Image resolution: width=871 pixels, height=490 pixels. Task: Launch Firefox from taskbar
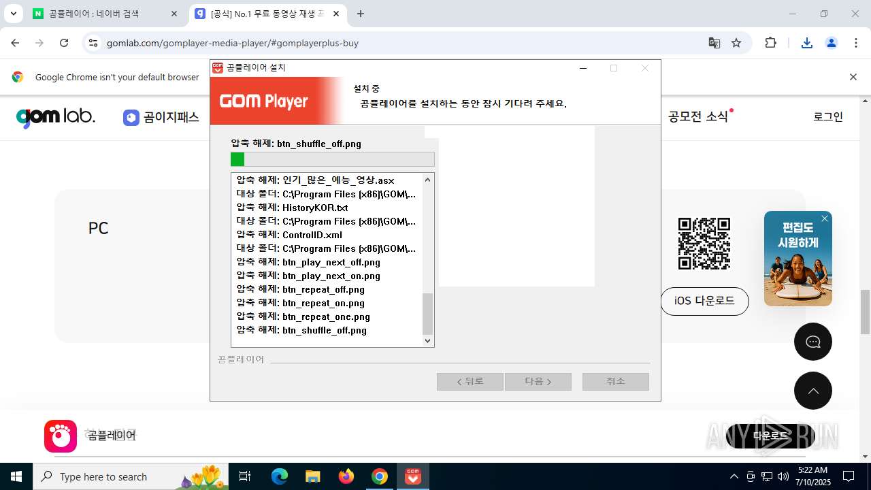(346, 476)
